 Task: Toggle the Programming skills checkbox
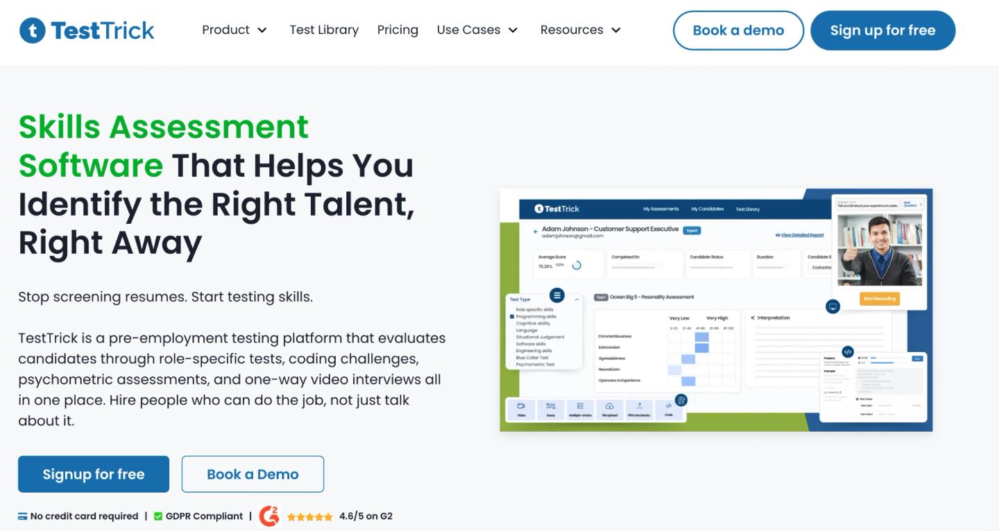click(512, 317)
